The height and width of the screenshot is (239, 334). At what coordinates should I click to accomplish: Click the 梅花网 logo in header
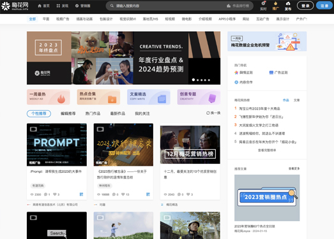click(15, 6)
